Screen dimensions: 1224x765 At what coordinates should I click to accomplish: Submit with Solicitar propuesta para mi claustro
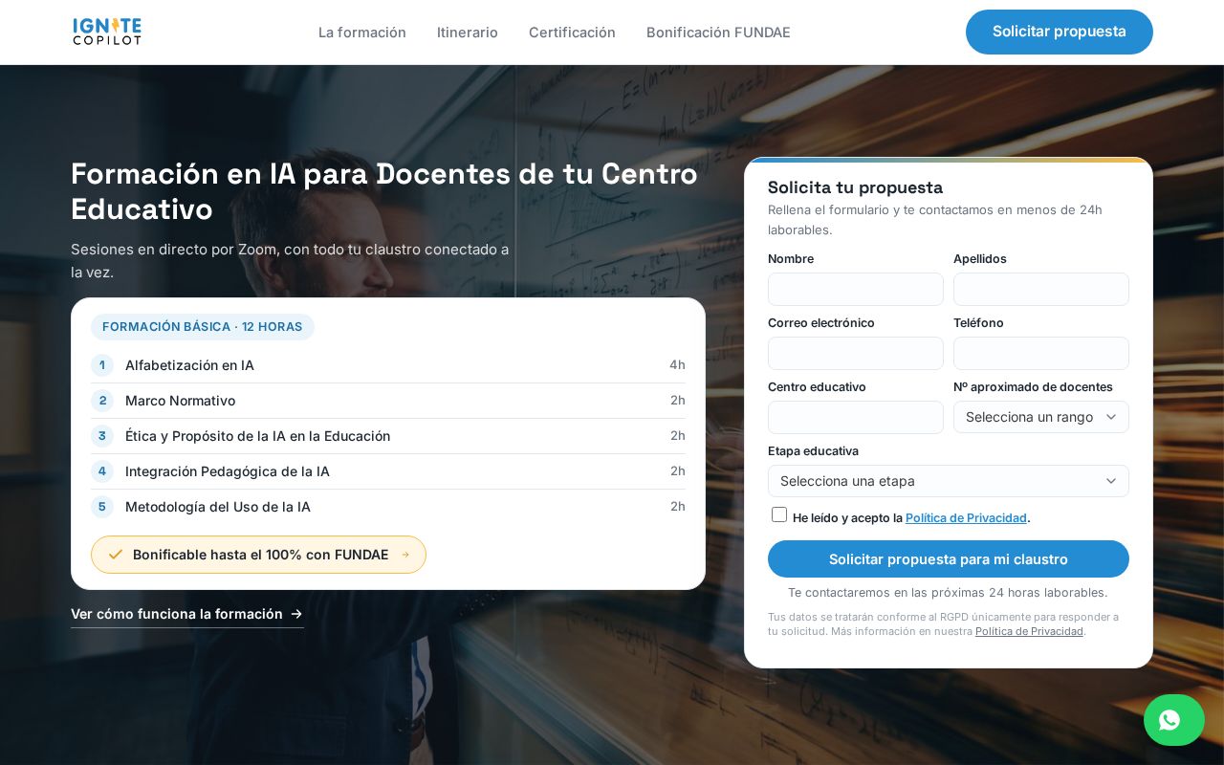tap(949, 559)
